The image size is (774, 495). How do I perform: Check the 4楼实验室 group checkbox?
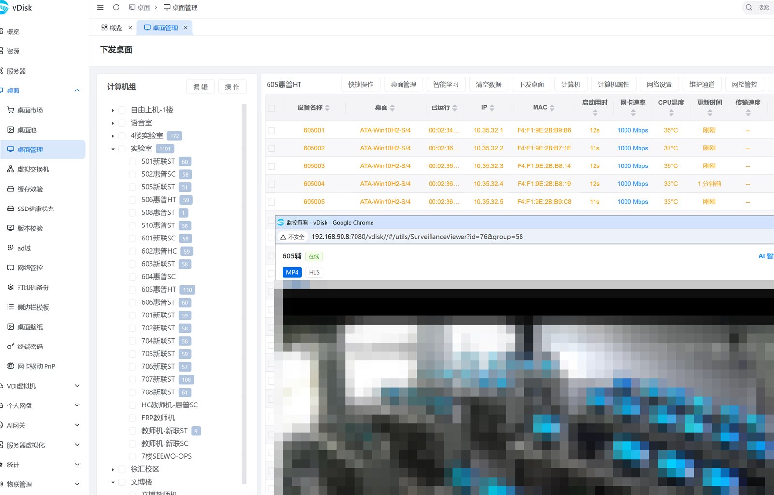[122, 136]
